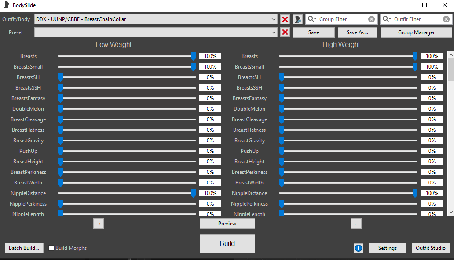Viewport: 454px width, 260px height.
Task: Copy low weight values with the right-arrow icon
Action: point(99,224)
